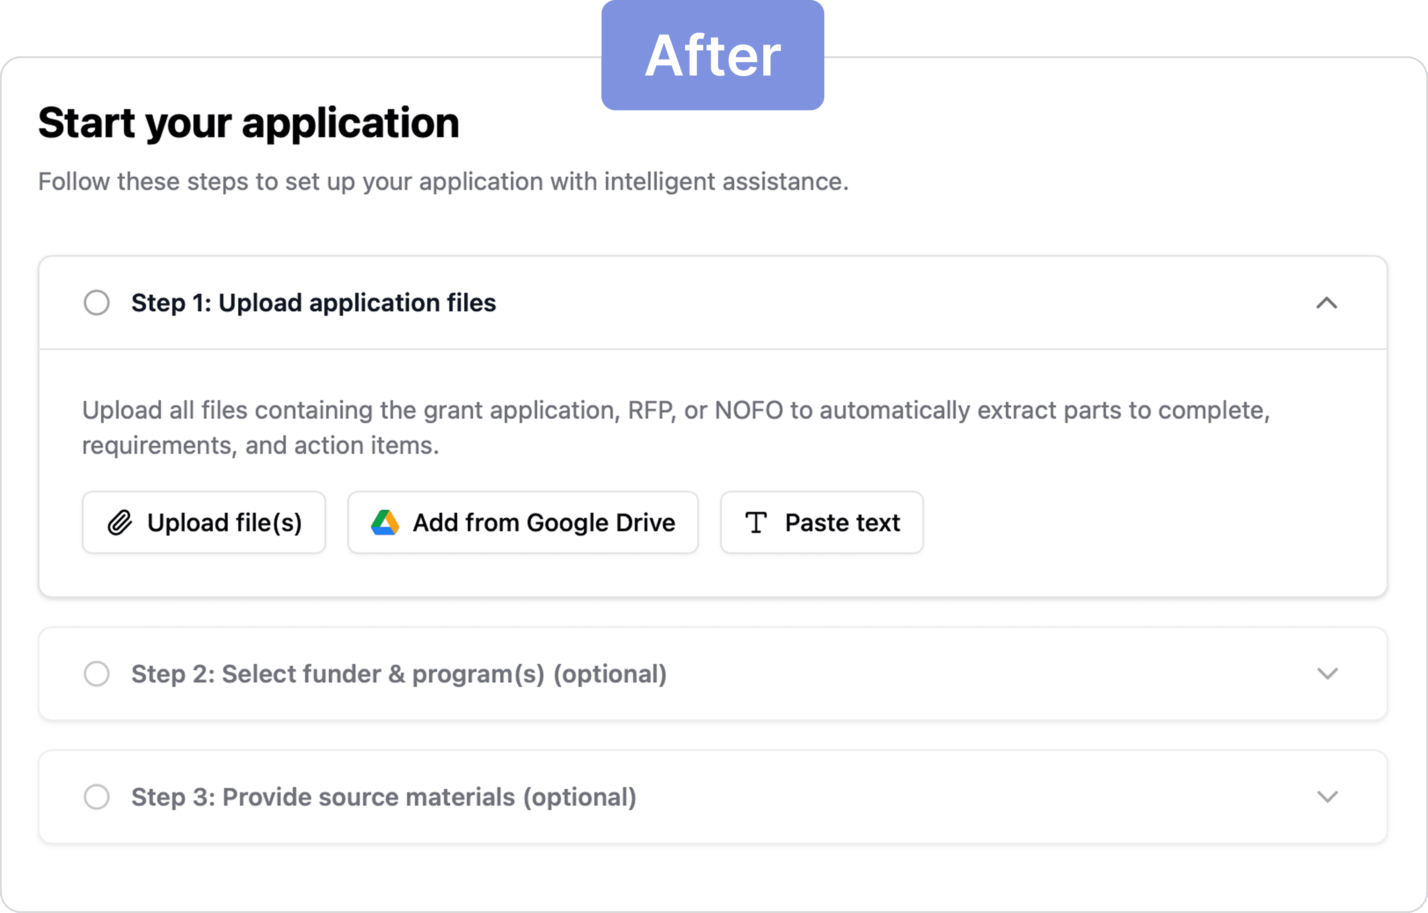Click the Google Drive logo icon
Viewport: 1428px width, 913px height.
(385, 523)
